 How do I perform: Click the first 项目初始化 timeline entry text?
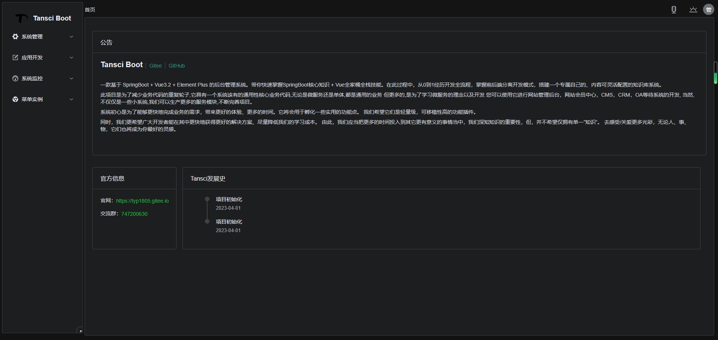pos(229,199)
